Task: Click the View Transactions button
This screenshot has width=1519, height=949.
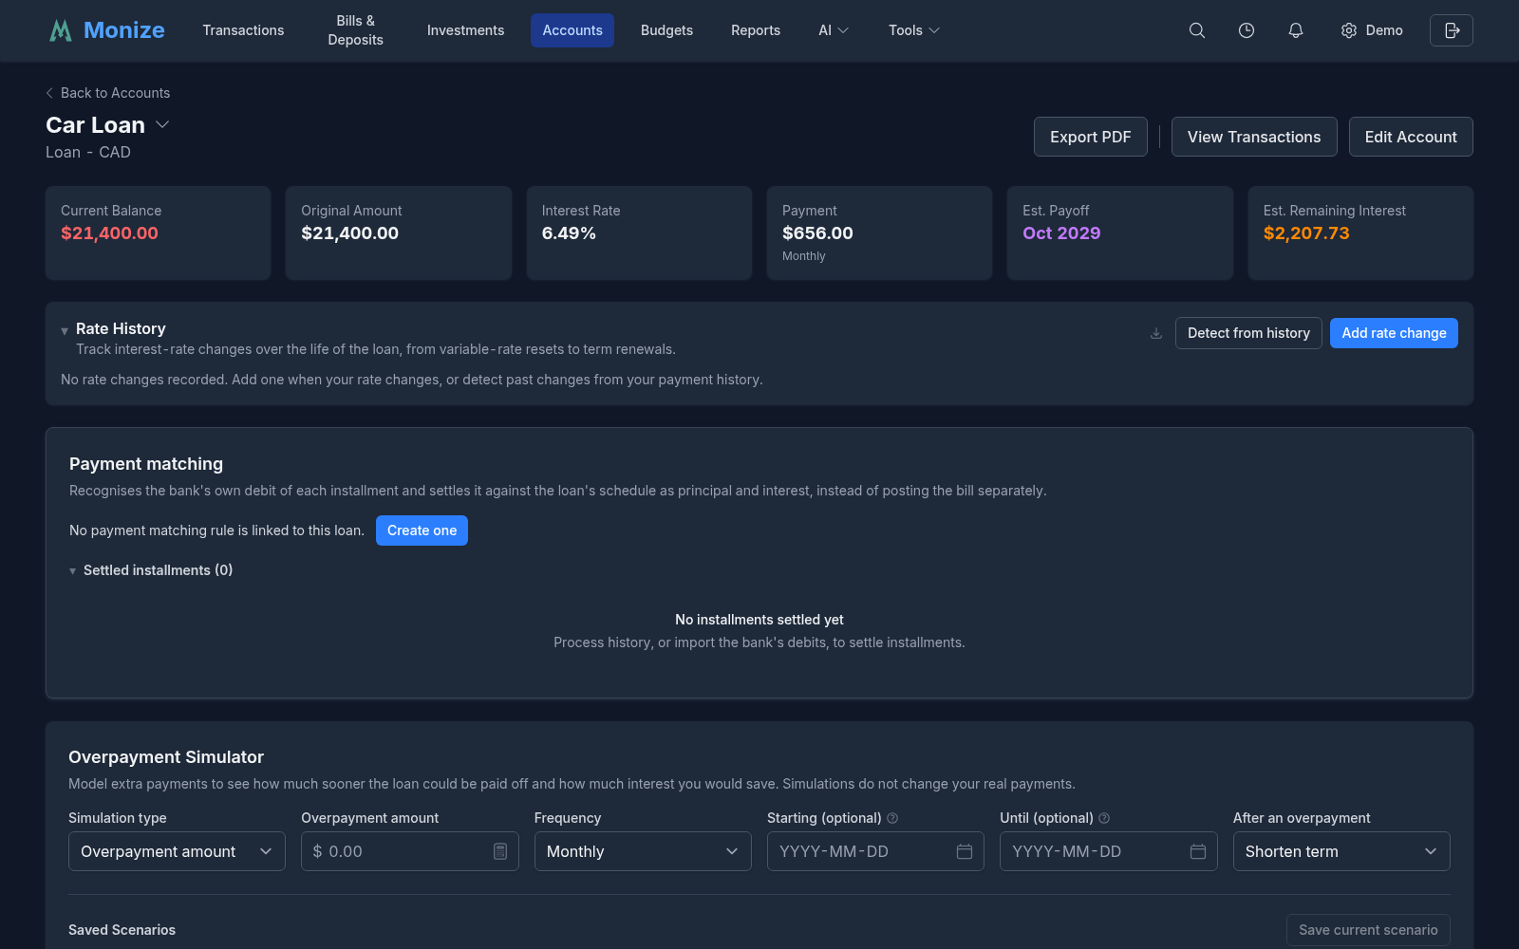Action: click(x=1254, y=137)
